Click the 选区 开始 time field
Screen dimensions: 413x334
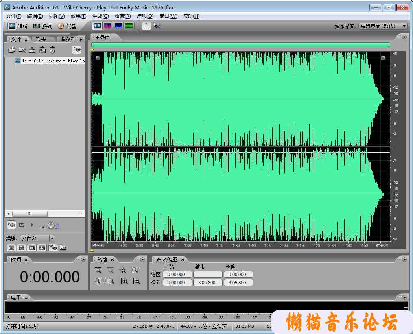(177, 275)
